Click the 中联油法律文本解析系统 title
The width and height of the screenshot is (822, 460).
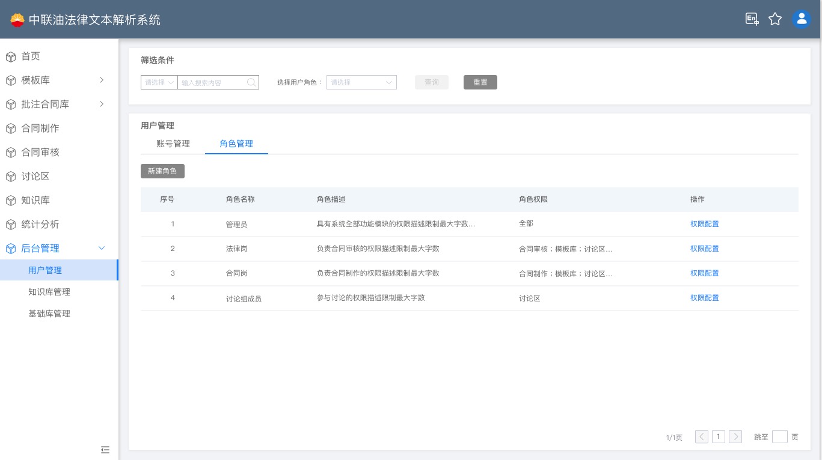tap(94, 20)
